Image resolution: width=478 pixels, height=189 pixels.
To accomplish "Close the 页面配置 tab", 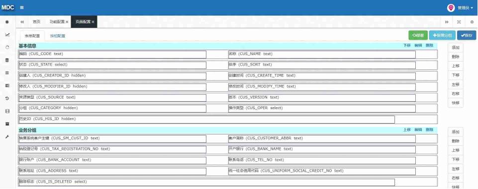I will 93,22.
